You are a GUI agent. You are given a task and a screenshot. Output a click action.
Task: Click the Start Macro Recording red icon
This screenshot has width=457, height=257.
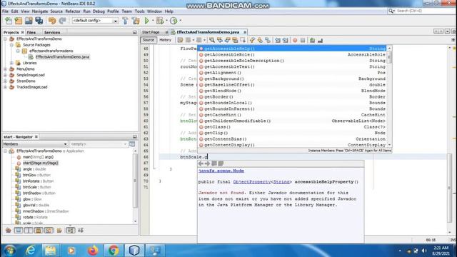pyautogui.click(x=295, y=40)
